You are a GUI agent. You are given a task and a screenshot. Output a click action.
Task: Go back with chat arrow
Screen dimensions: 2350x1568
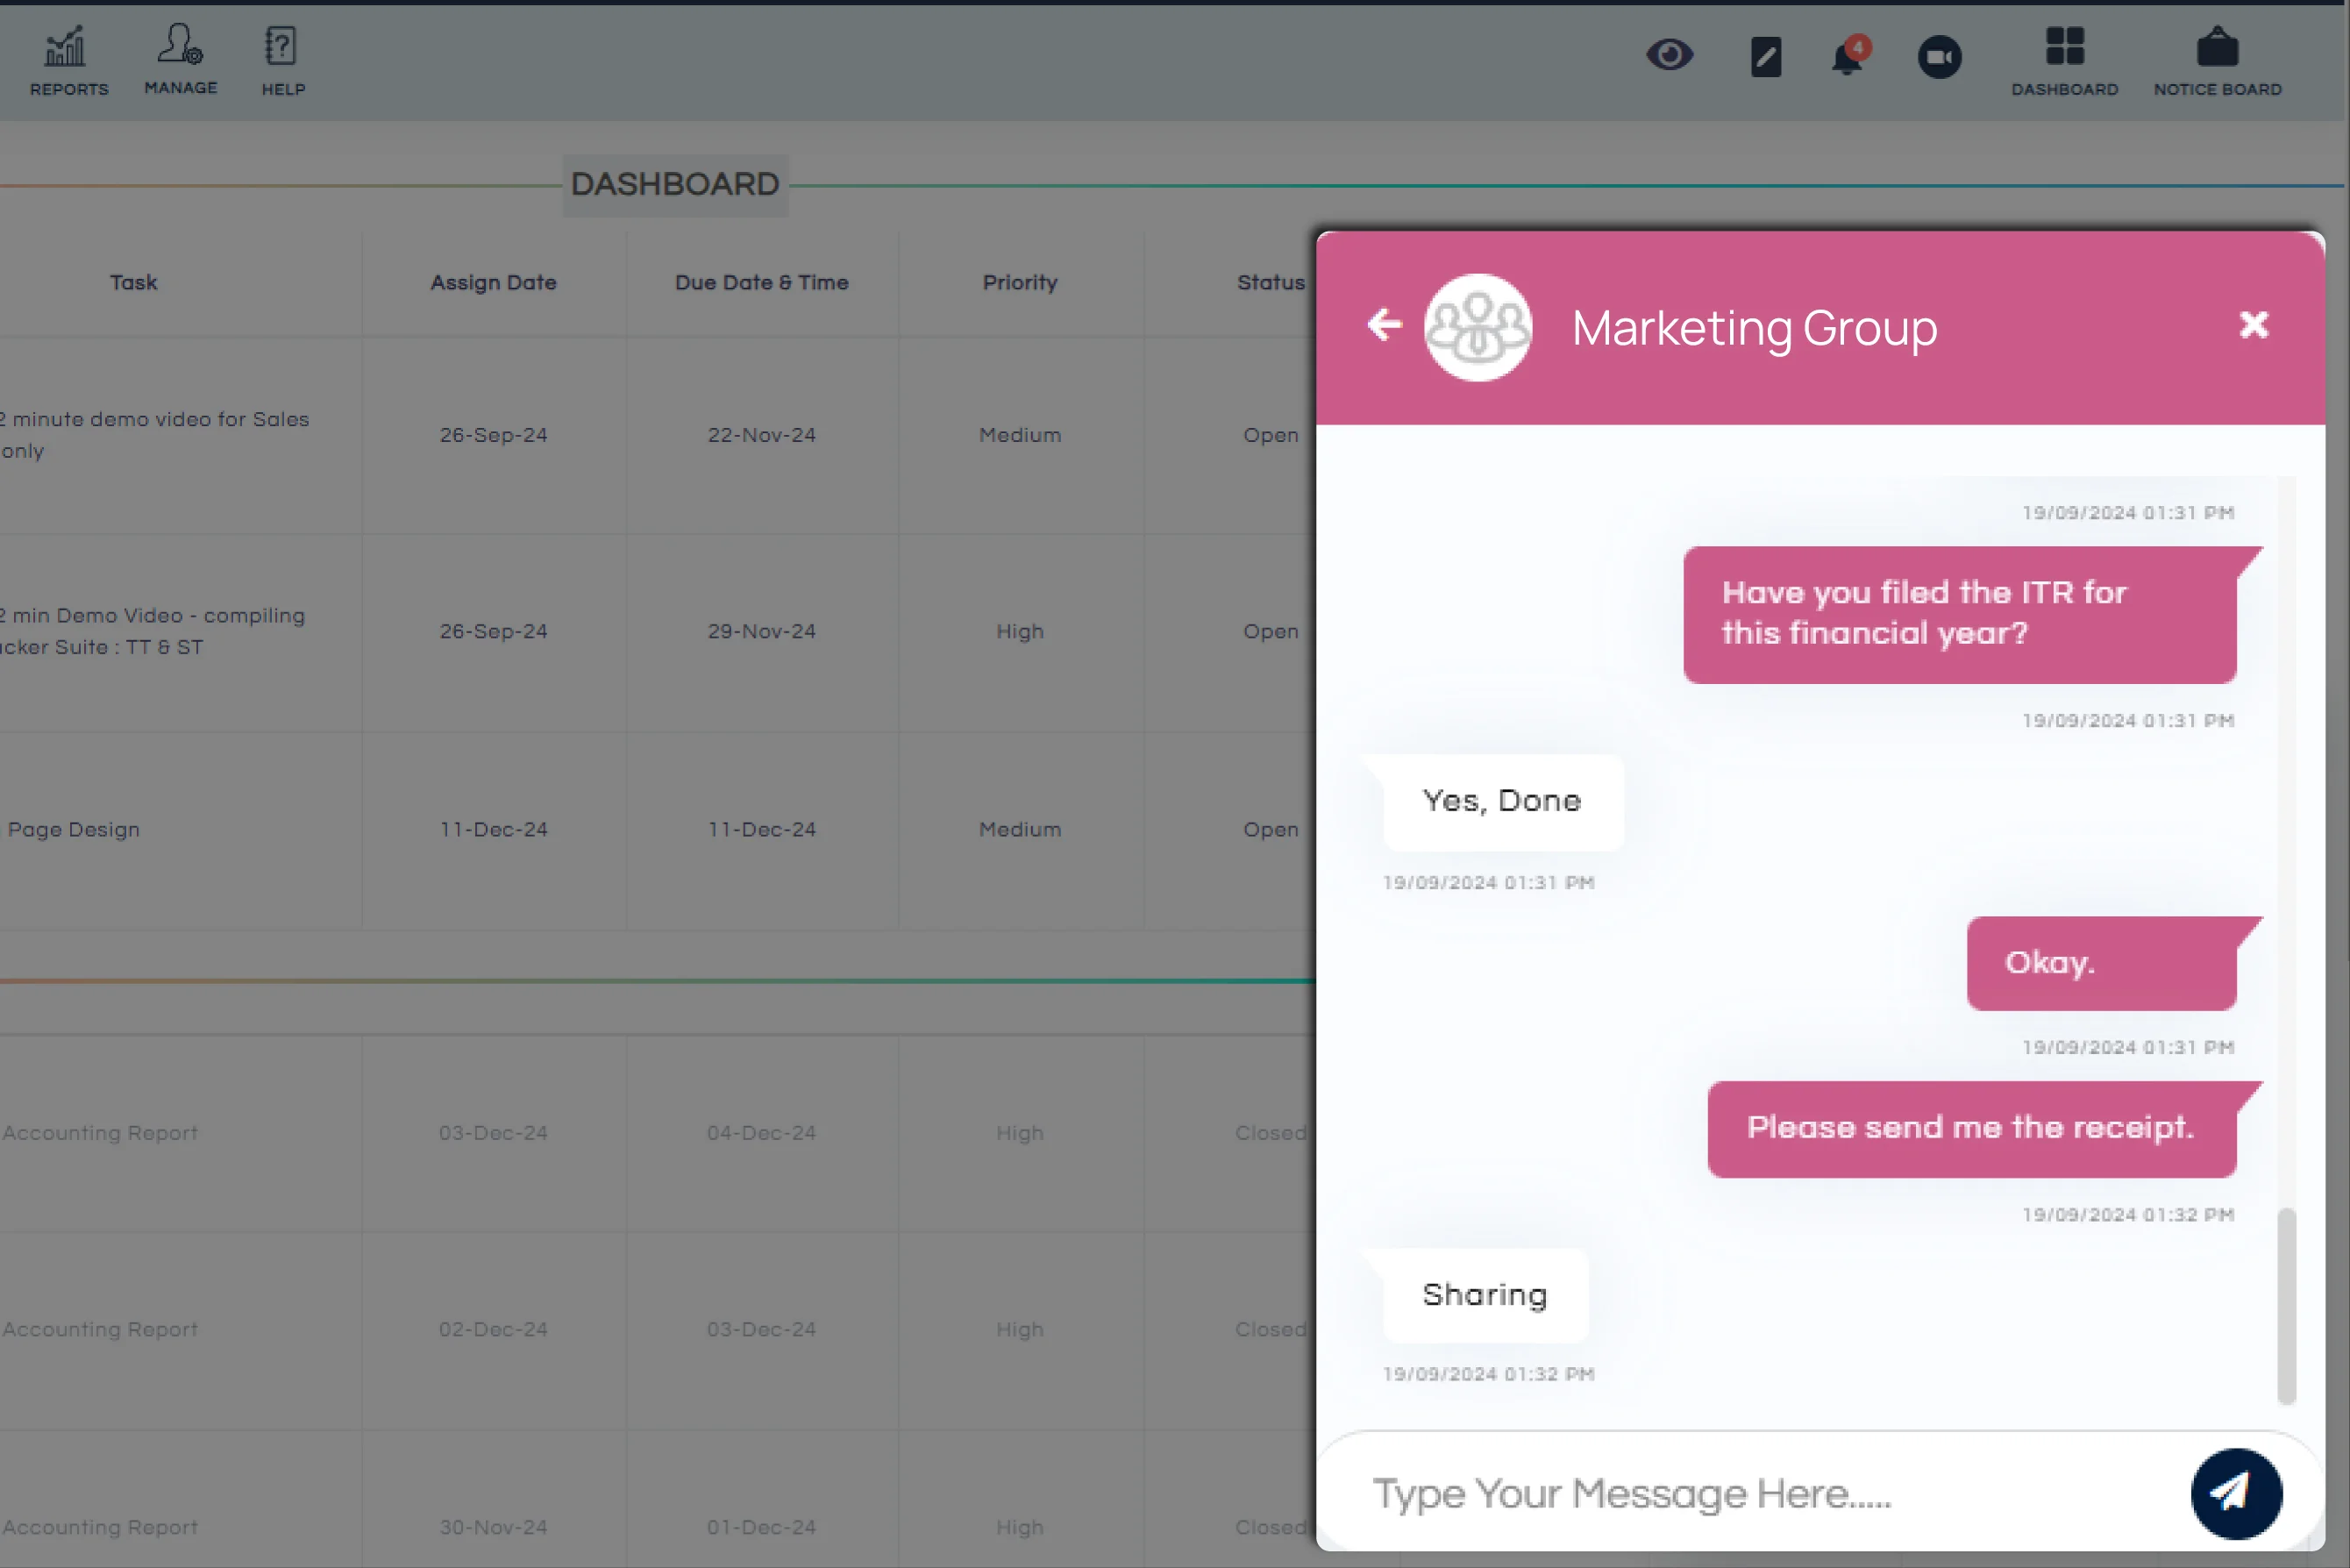point(1385,324)
